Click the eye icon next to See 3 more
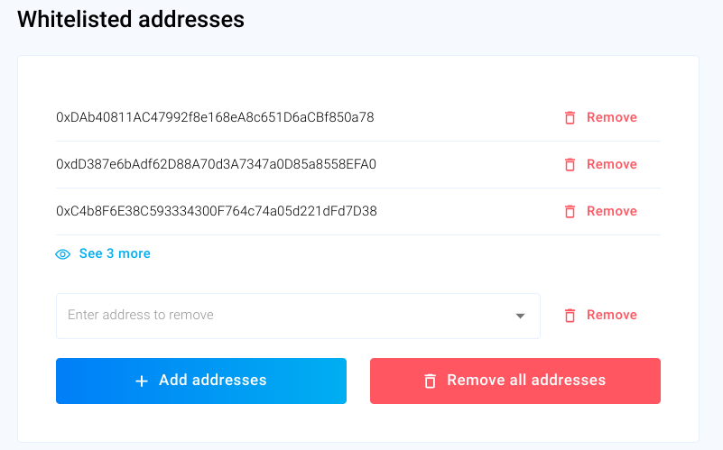Viewport: 723px width, 450px height. [63, 254]
